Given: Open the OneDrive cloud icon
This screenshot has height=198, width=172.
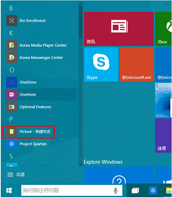Looking at the screenshot, I should [x=11, y=82].
